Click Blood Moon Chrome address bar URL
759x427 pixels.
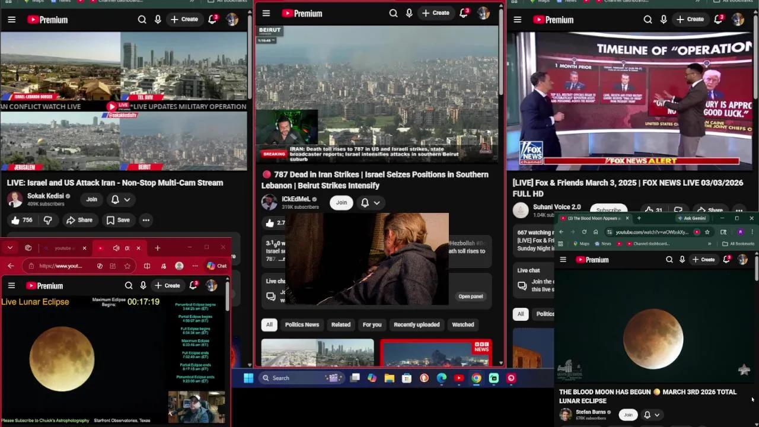(652, 232)
